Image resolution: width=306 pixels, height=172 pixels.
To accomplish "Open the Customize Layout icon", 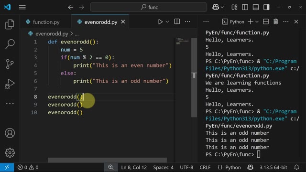I will pyautogui.click(x=234, y=7).
